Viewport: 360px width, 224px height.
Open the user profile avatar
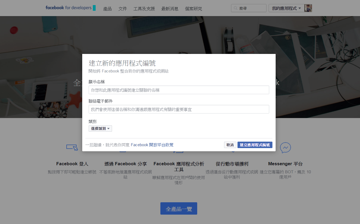pyautogui.click(x=308, y=8)
